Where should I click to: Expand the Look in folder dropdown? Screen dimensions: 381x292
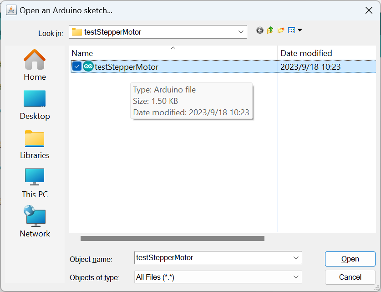click(x=241, y=32)
